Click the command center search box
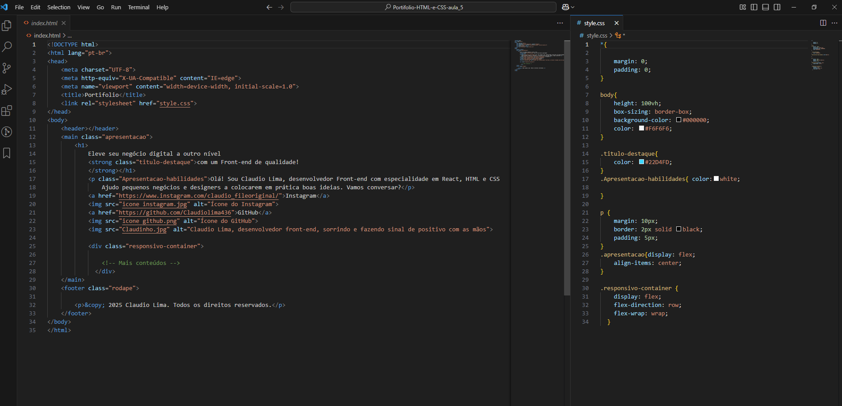This screenshot has height=406, width=842. 423,7
